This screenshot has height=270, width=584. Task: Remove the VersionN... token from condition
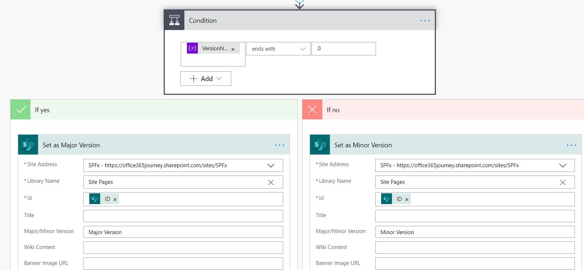[x=233, y=49]
